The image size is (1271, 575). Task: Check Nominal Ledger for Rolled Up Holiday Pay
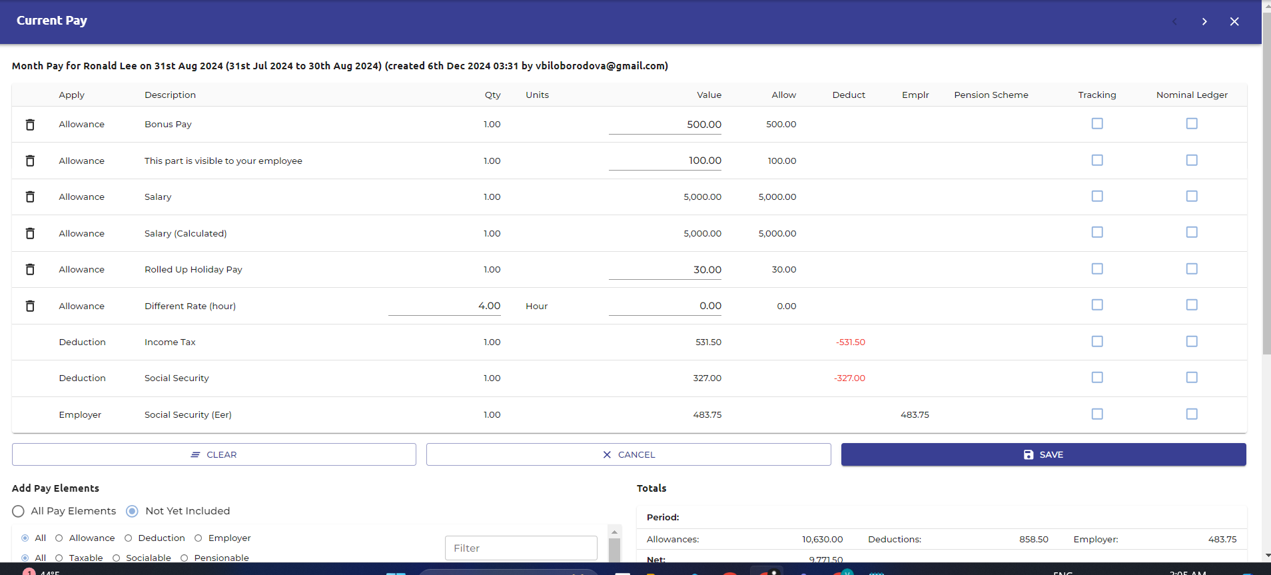(1192, 269)
